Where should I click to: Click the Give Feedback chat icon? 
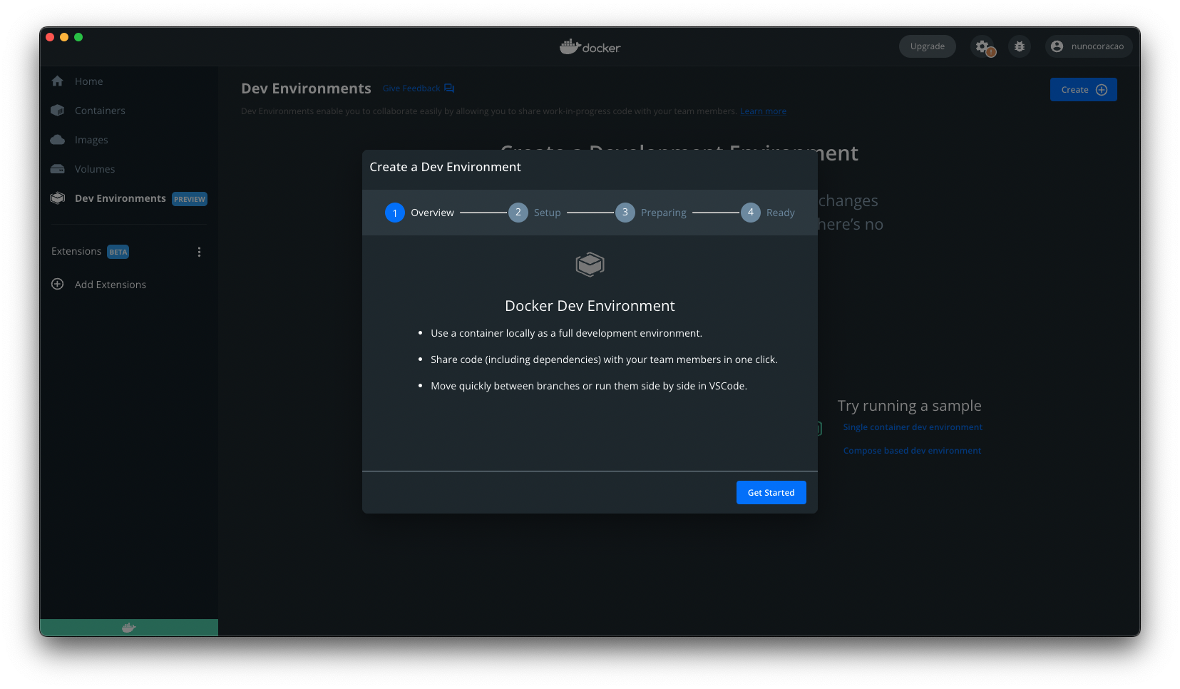click(x=449, y=88)
